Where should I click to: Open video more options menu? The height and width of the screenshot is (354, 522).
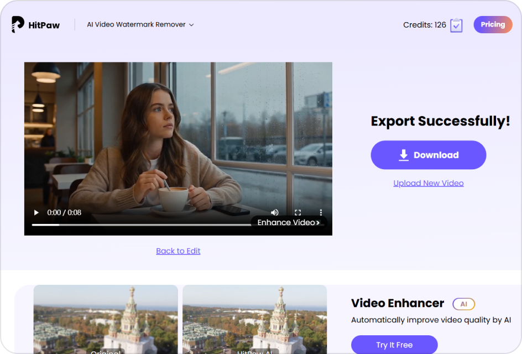(321, 212)
